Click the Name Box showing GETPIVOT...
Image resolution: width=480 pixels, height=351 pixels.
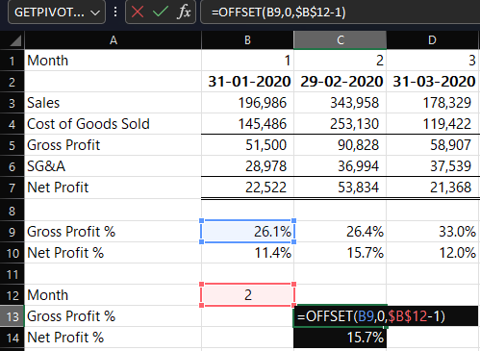point(57,13)
